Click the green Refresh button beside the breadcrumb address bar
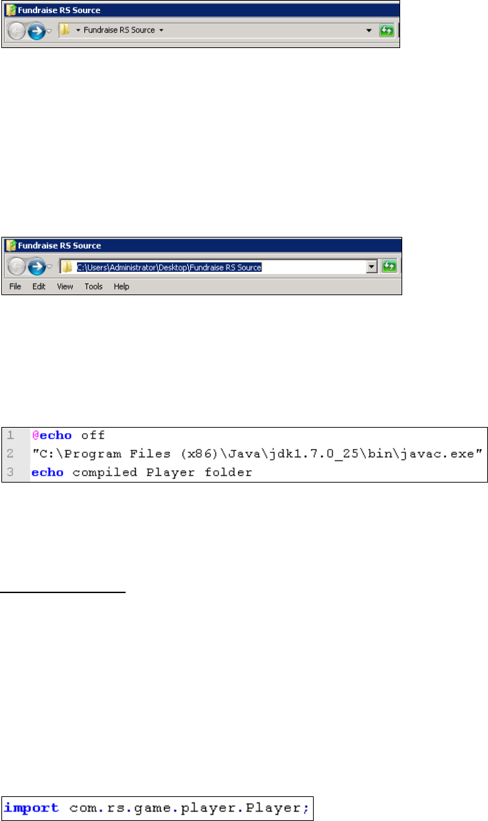 tap(386, 30)
